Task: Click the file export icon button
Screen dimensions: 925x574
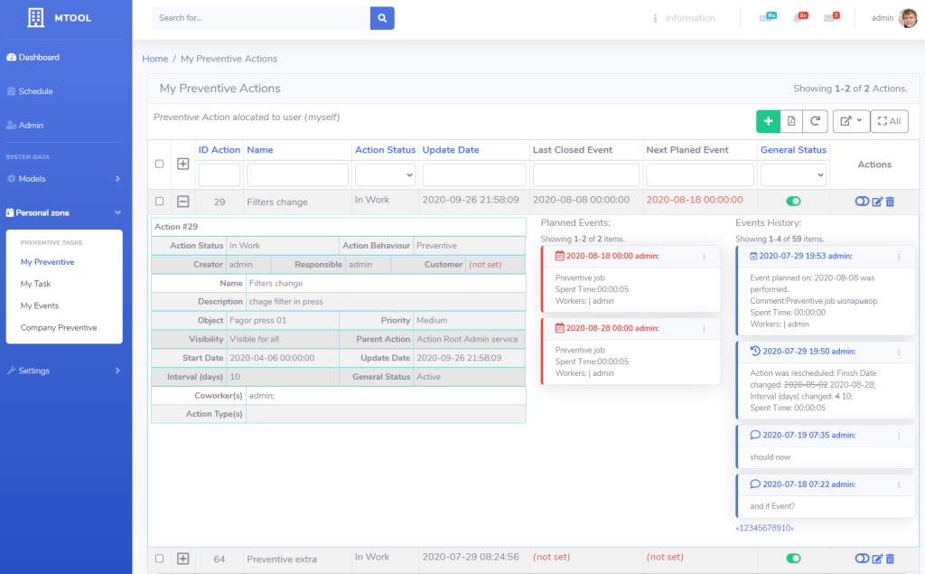Action: (791, 121)
